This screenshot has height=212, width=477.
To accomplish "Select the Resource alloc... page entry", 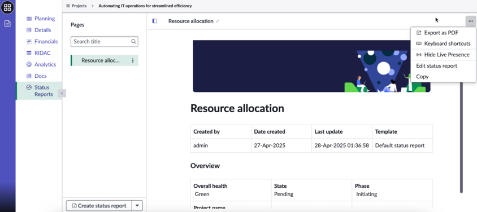I will (x=105, y=60).
